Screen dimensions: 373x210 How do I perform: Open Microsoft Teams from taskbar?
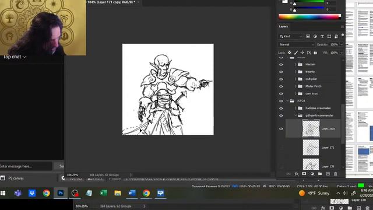pos(18,193)
